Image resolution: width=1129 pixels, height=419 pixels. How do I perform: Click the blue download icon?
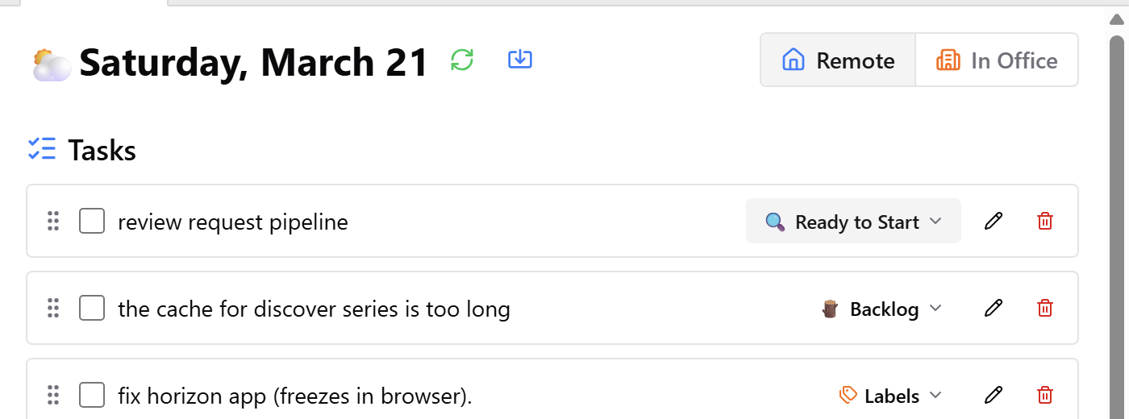point(520,59)
